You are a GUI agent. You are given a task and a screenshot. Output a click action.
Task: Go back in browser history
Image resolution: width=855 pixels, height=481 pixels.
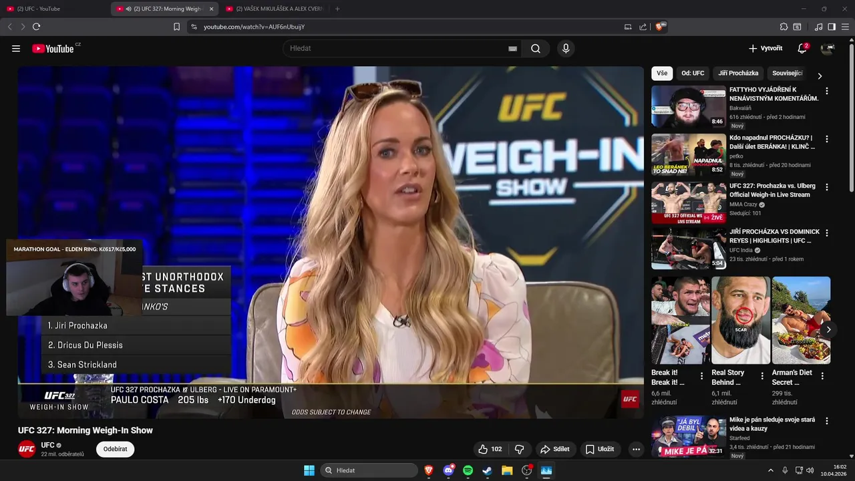(9, 27)
